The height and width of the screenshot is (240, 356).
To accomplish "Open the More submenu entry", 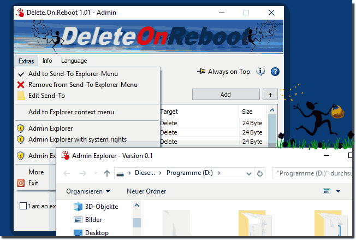I will click(36, 172).
